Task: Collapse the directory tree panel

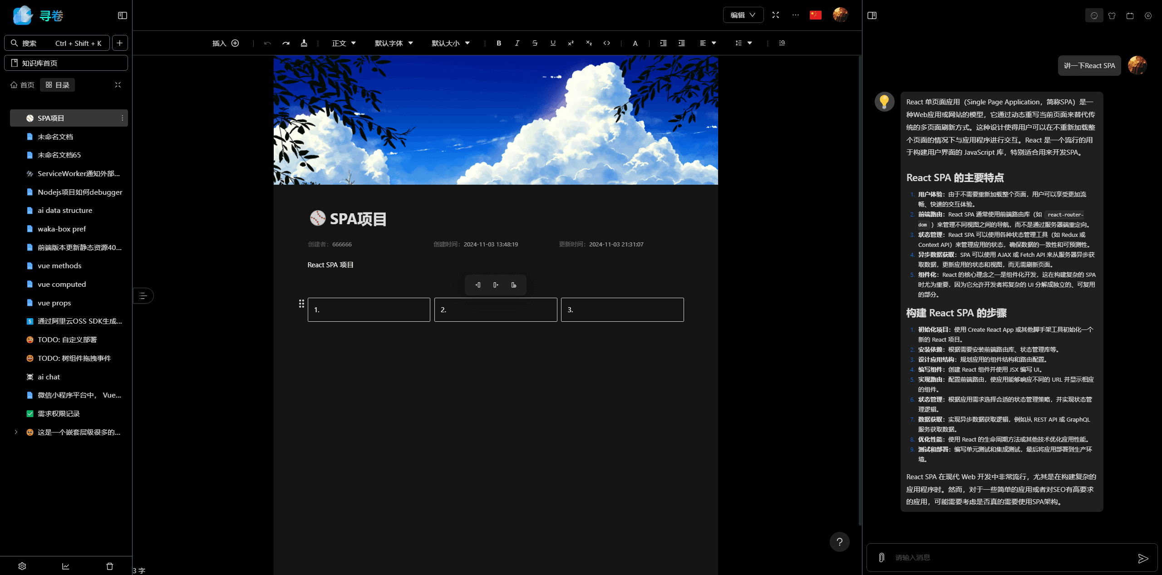Action: [118, 84]
